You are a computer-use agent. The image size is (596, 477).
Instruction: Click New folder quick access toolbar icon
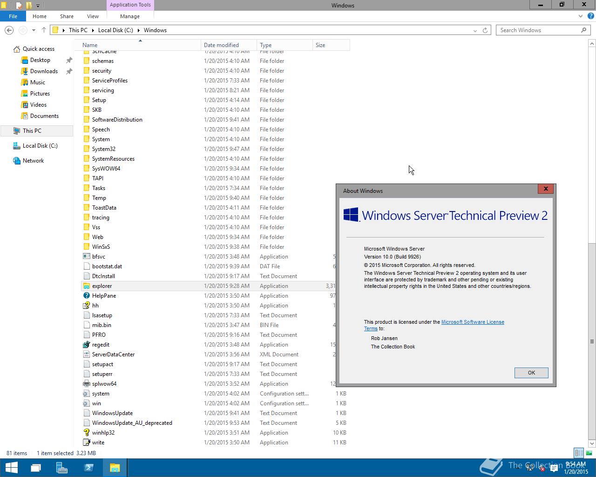29,6
